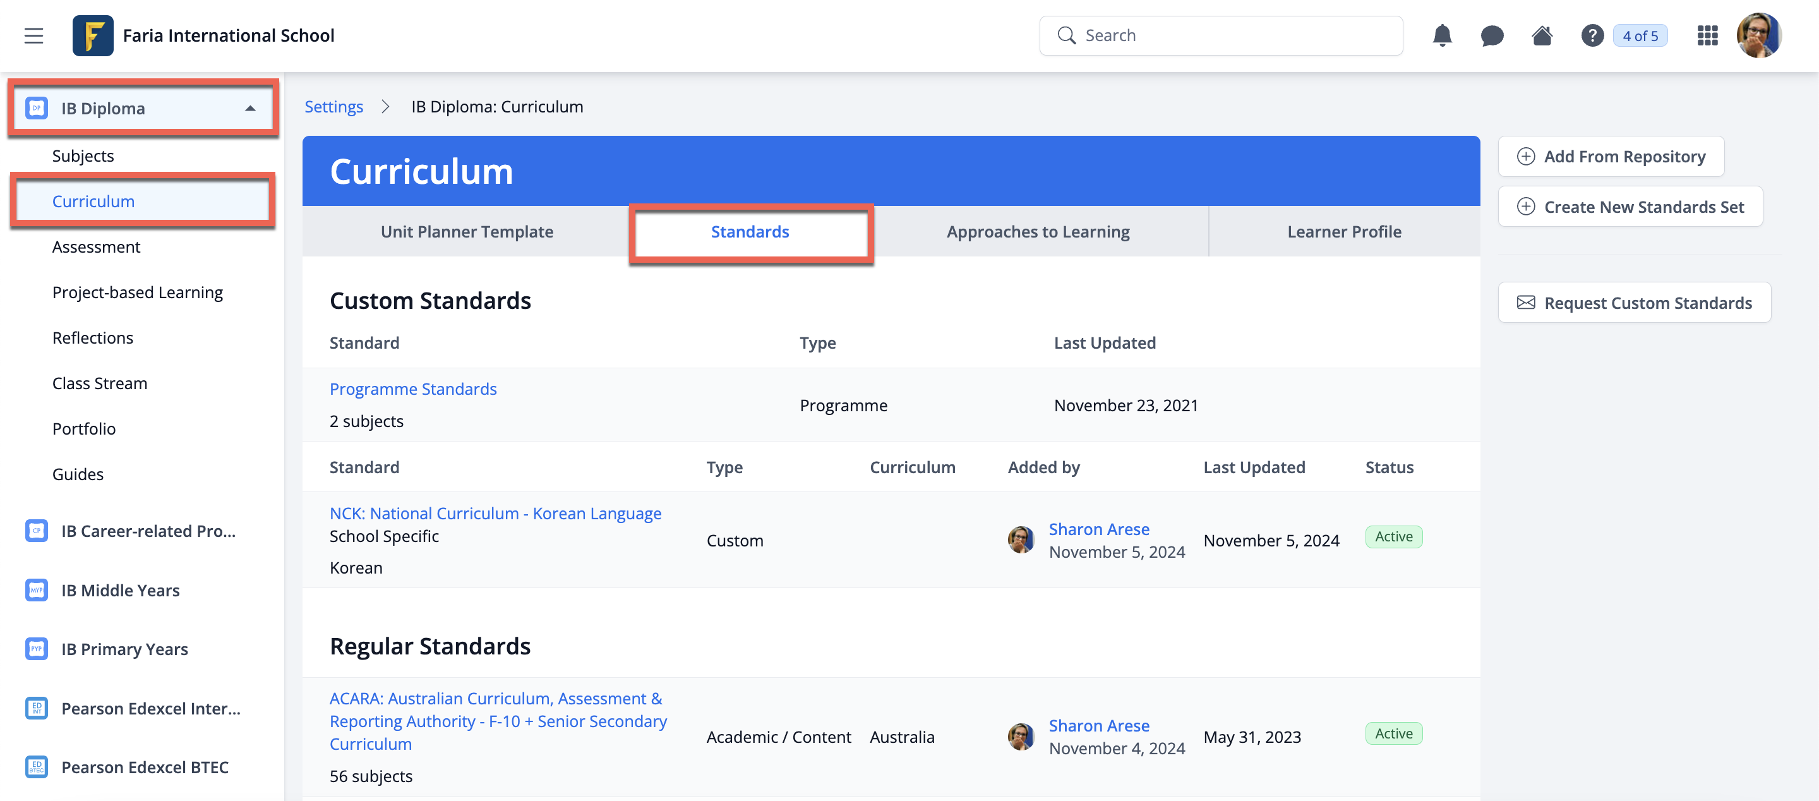Click Add From Repository button
The image size is (1819, 801).
pos(1611,156)
